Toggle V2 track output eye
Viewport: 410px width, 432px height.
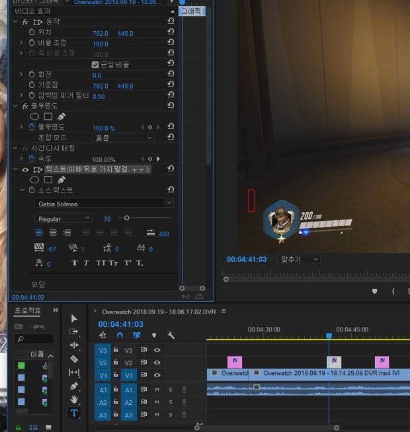pyautogui.click(x=157, y=363)
